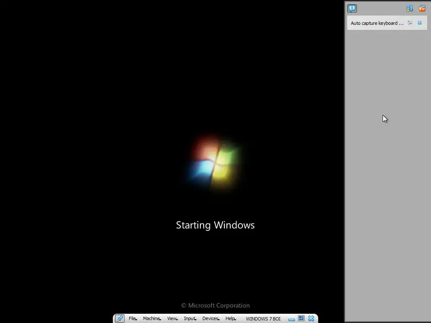This screenshot has height=323, width=431.
Task: Open the Input menu
Action: tap(190, 318)
